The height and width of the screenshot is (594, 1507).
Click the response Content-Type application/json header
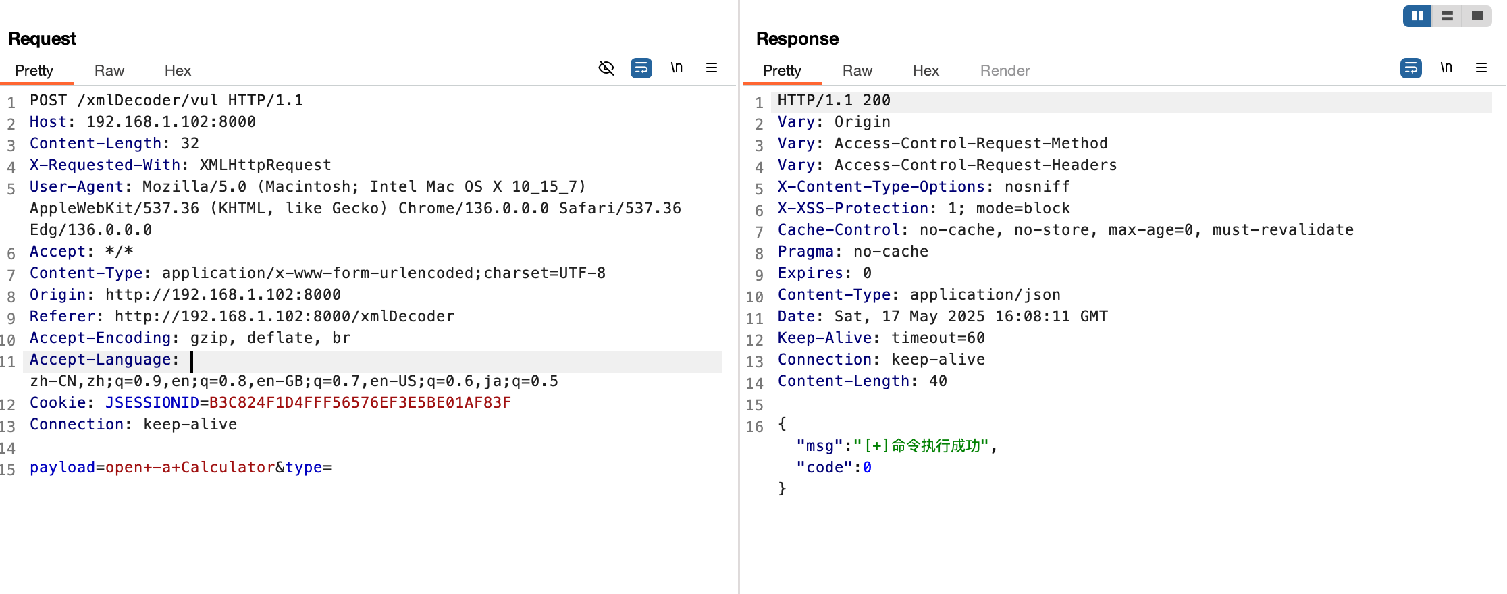pyautogui.click(x=919, y=295)
